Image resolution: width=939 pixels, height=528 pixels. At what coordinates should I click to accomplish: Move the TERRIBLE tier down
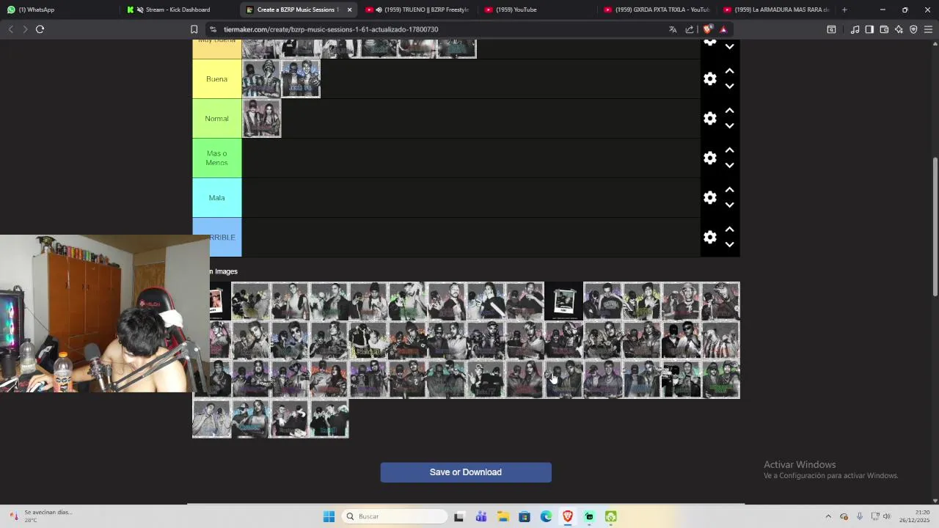729,245
